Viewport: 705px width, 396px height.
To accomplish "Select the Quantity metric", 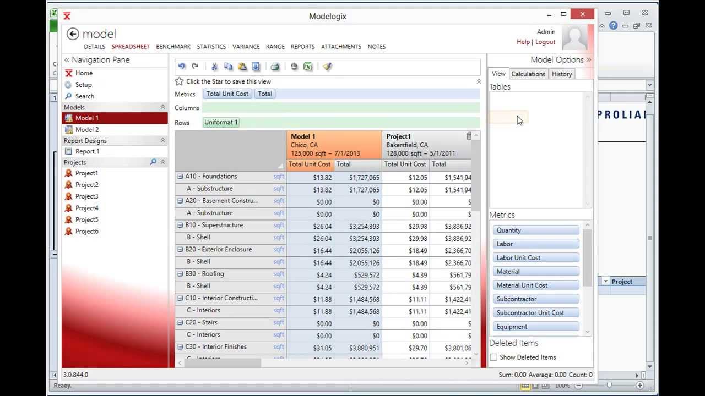I will click(536, 230).
